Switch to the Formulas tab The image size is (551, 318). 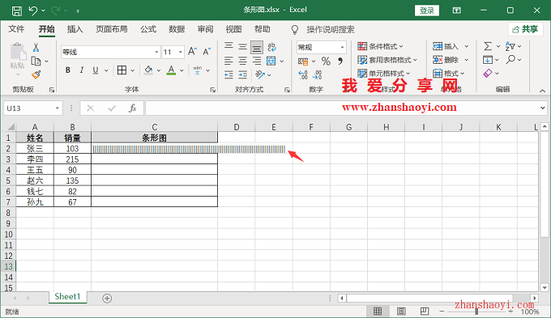click(148, 29)
